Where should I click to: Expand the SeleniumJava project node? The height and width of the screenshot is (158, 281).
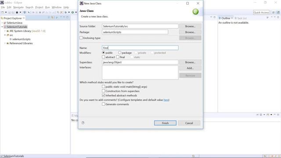point(2,23)
